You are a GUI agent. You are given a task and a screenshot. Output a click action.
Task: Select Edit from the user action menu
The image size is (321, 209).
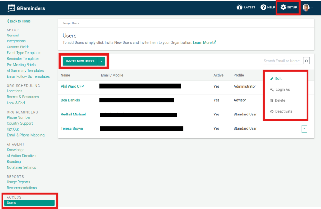click(278, 78)
